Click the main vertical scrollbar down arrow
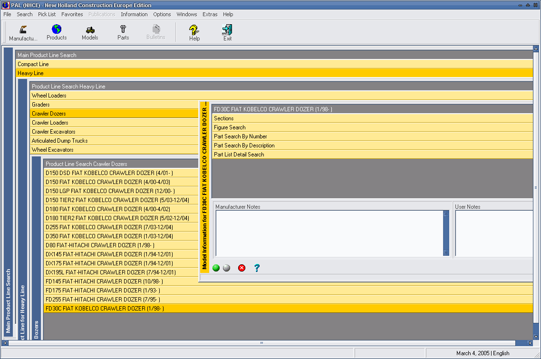The height and width of the screenshot is (359, 541). [536, 337]
